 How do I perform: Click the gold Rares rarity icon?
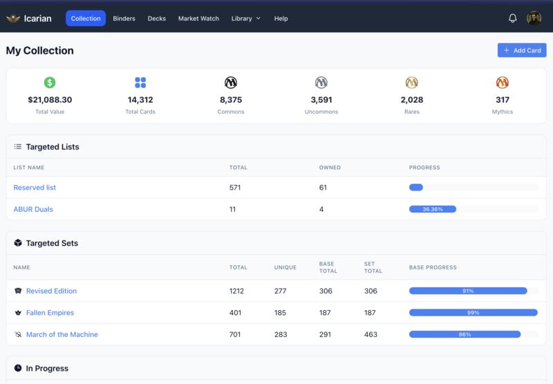tap(411, 82)
